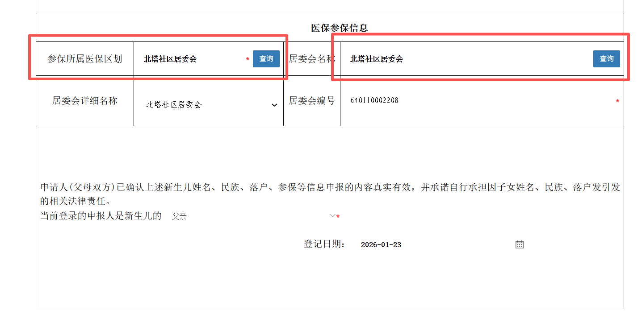Click the 居委会编号 label cell
642x326 pixels.
pos(312,101)
